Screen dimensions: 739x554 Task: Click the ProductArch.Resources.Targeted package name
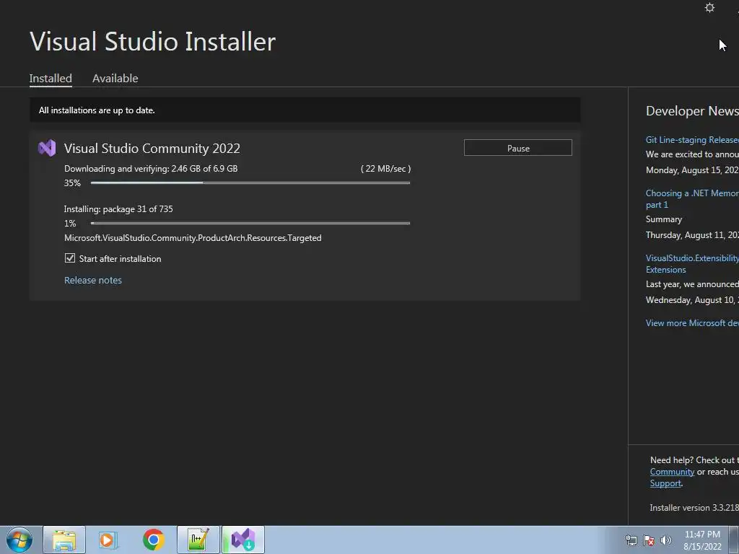[193, 238]
